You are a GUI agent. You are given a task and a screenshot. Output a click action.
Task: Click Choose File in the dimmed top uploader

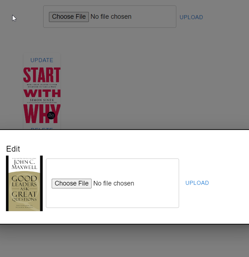(69, 17)
